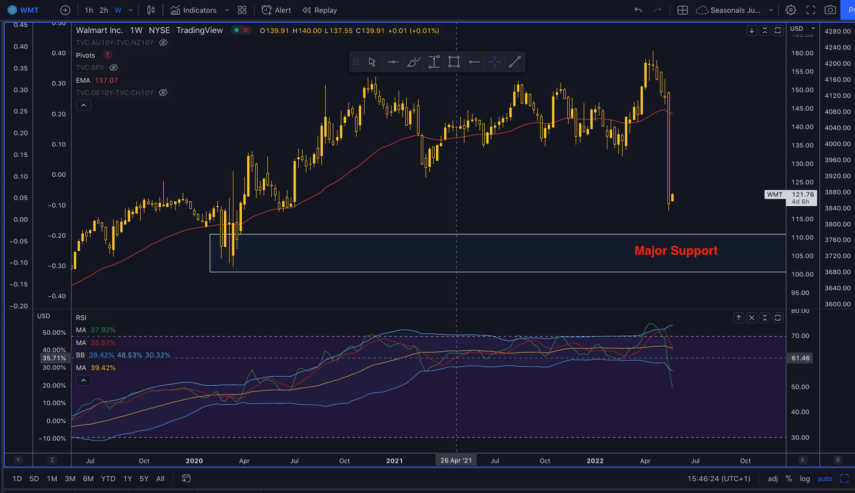Image resolution: width=855 pixels, height=493 pixels.
Task: Take a chart snapshot with the camera icon
Action: coord(830,10)
